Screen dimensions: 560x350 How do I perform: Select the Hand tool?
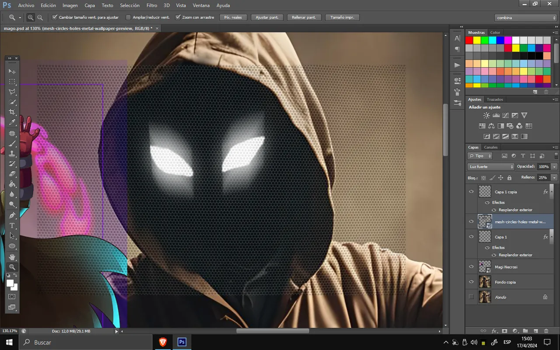tap(12, 257)
